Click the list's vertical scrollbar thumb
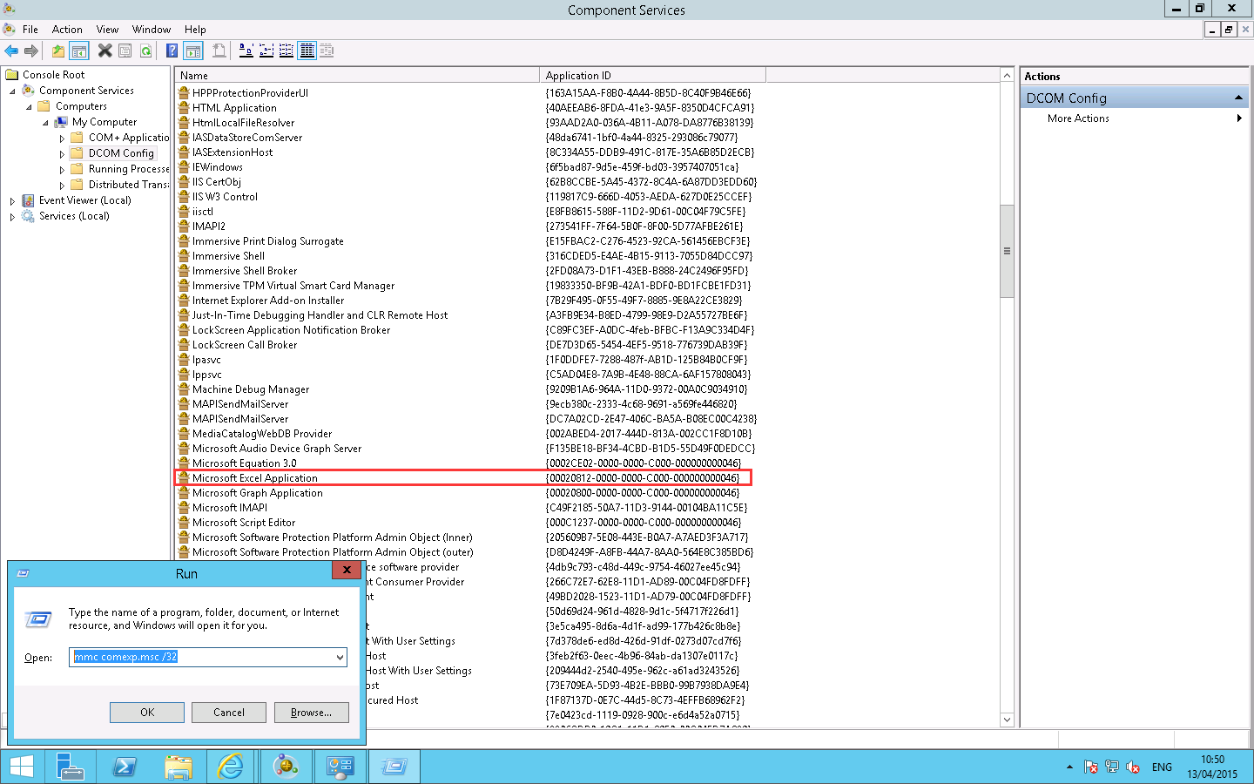Screen dimensions: 1254x784 click(1007, 251)
